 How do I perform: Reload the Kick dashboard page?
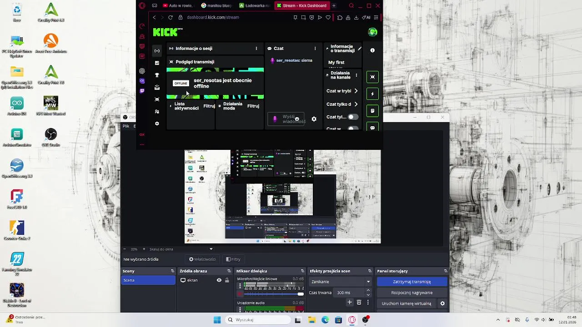click(170, 17)
